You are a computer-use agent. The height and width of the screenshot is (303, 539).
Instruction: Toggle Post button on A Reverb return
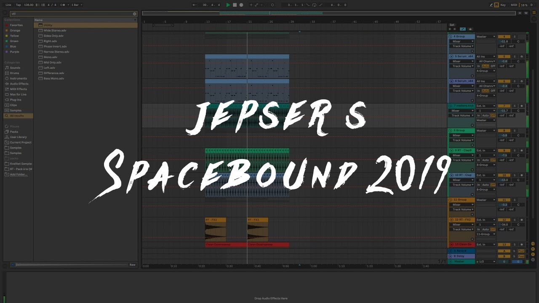click(x=521, y=251)
